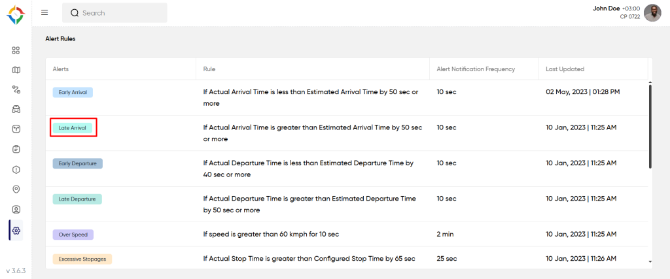This screenshot has width=670, height=279.
Task: Open the routes icon in sidebar
Action: 16,90
